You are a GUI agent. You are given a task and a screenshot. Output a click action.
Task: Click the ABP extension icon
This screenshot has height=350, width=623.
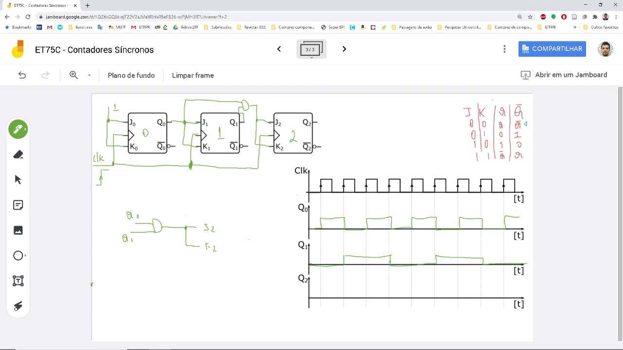pyautogui.click(x=543, y=17)
